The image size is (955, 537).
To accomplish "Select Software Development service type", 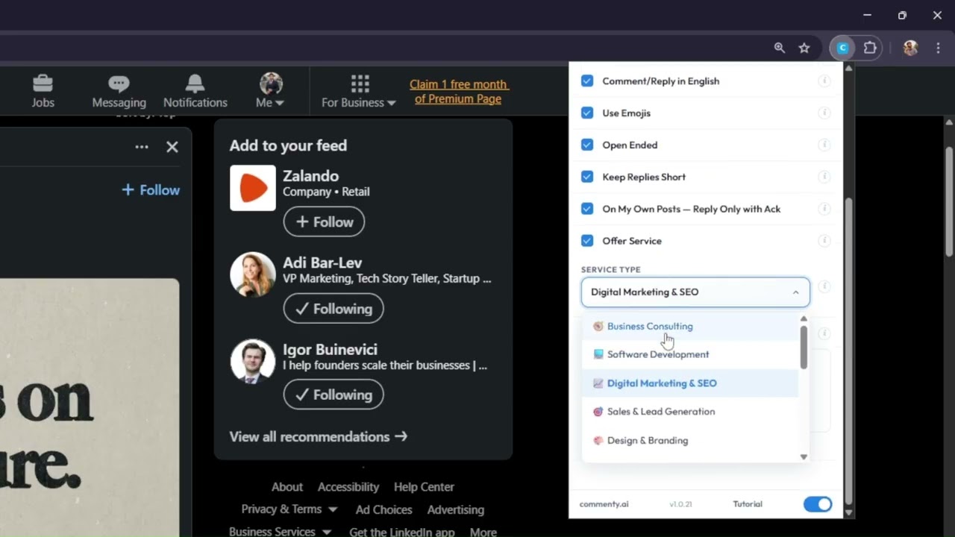I will point(690,354).
